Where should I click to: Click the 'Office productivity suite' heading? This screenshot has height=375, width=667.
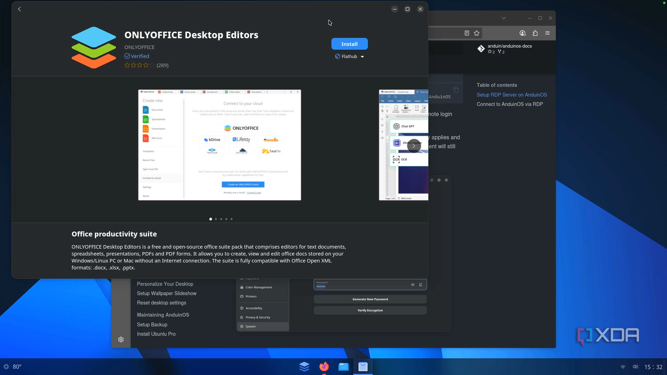click(114, 234)
